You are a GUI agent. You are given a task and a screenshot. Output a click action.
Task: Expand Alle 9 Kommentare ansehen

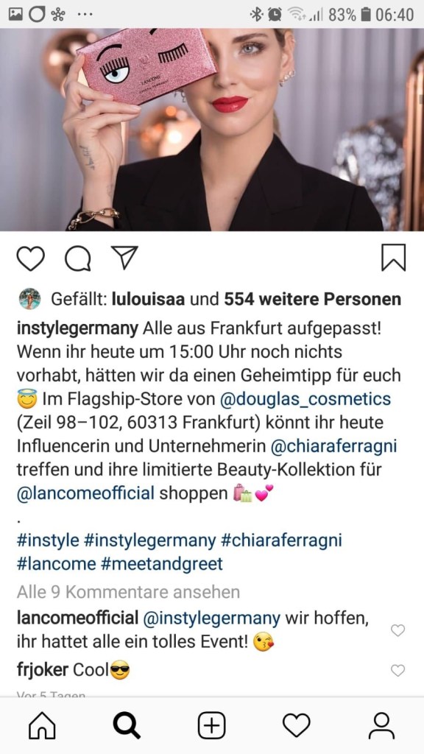(128, 592)
